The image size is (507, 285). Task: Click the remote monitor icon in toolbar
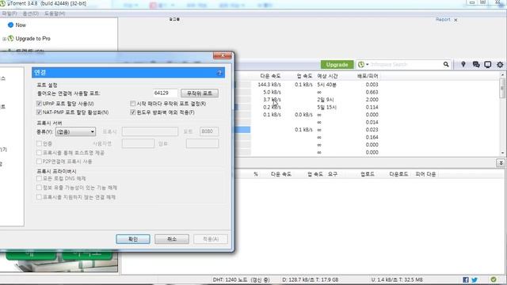coord(488,65)
